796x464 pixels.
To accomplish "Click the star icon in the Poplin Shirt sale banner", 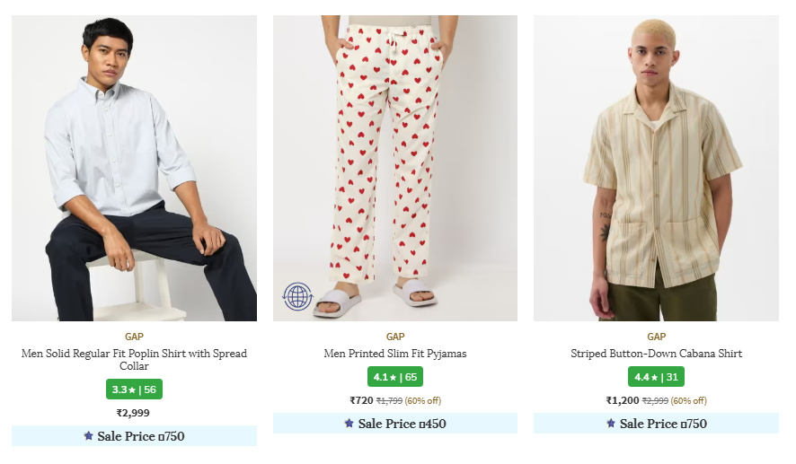I will pyautogui.click(x=88, y=436).
